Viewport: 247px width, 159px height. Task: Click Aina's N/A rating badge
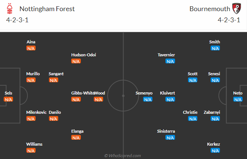coord(31,48)
